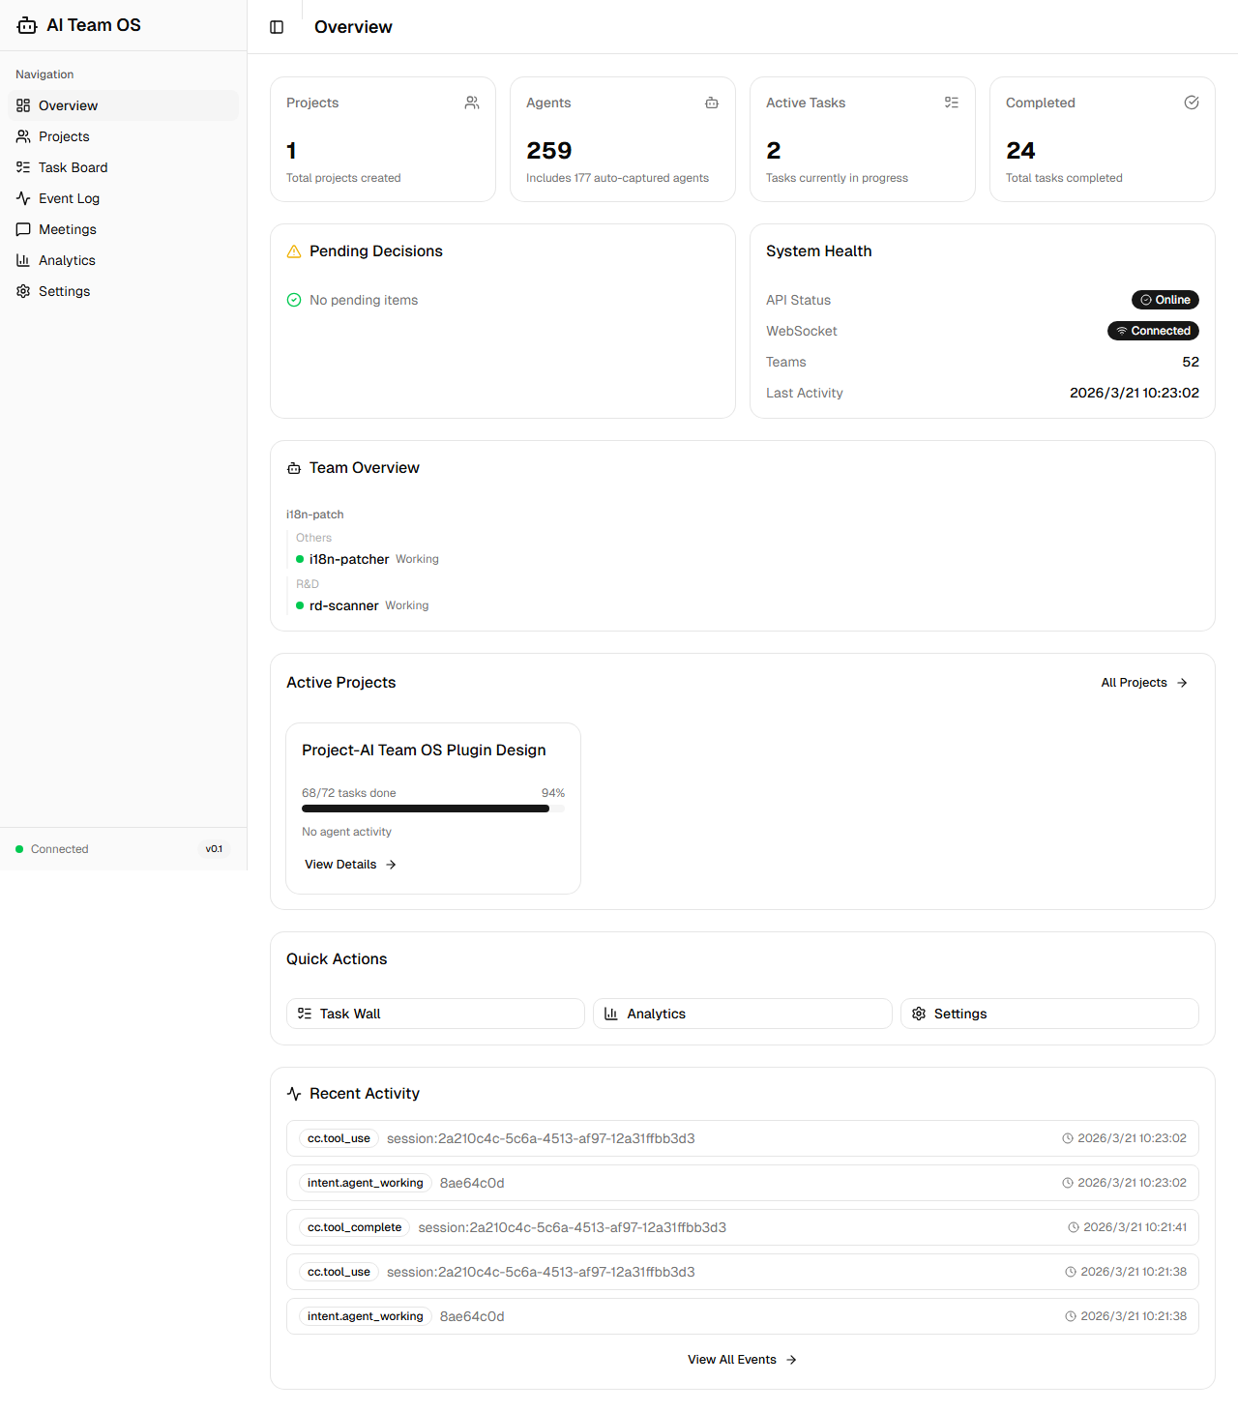The height and width of the screenshot is (1412, 1238).
Task: Click the Settings gear icon in the sidebar
Action: pyautogui.click(x=23, y=291)
